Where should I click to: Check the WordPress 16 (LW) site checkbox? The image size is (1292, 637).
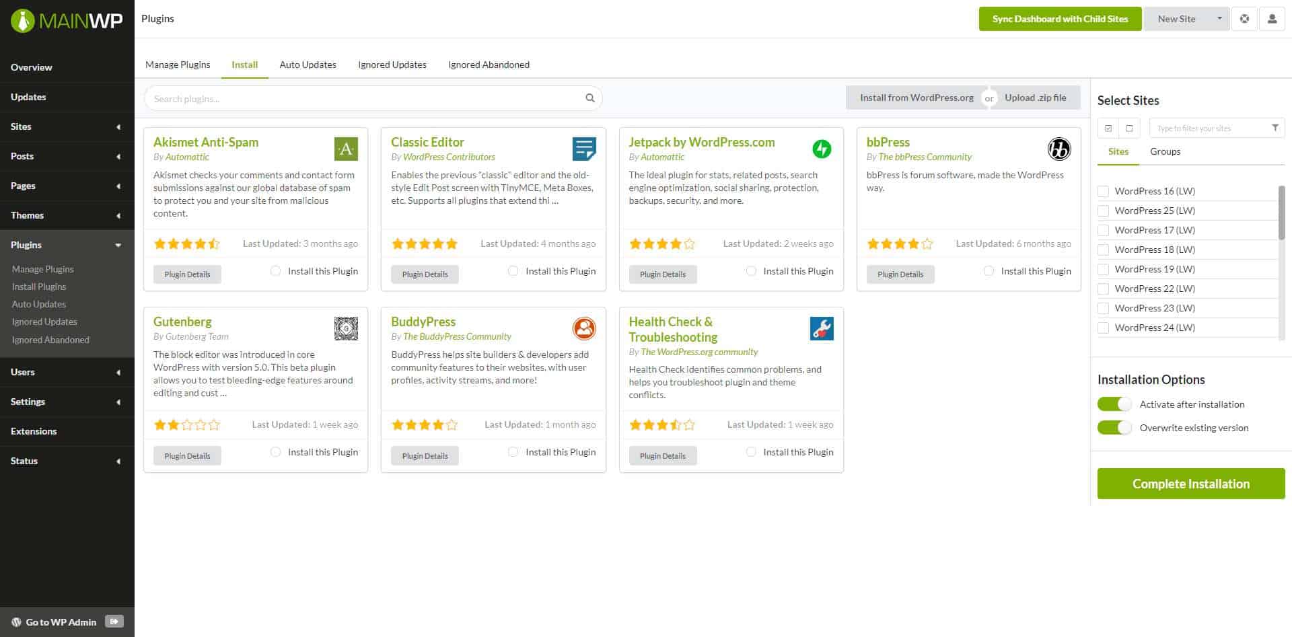coord(1103,191)
